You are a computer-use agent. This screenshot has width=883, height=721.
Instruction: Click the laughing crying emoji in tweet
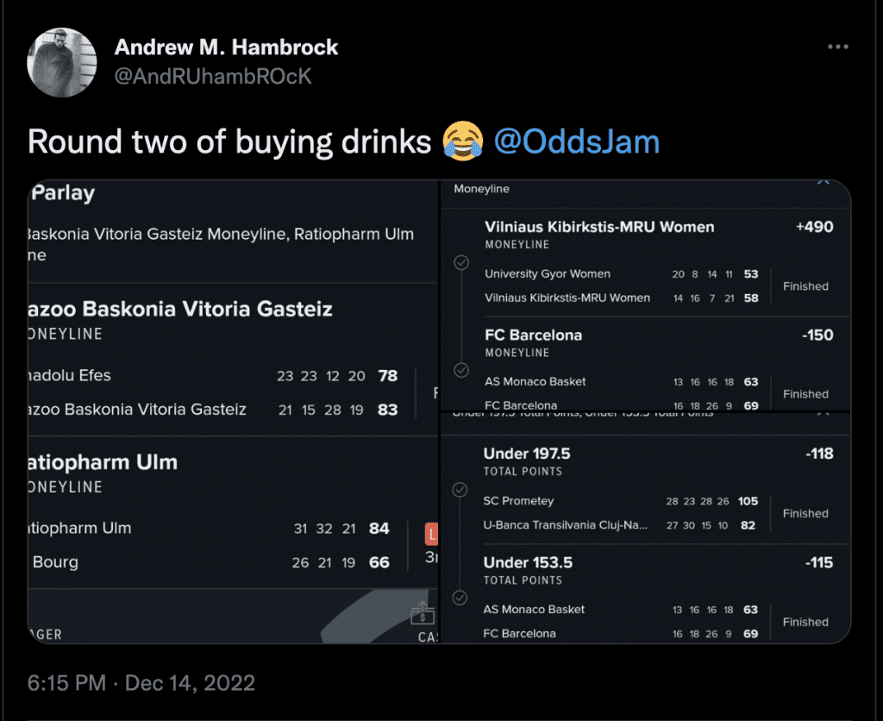click(462, 141)
